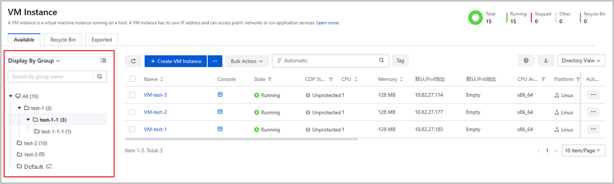Toggle the select-all header checkbox

[133, 79]
